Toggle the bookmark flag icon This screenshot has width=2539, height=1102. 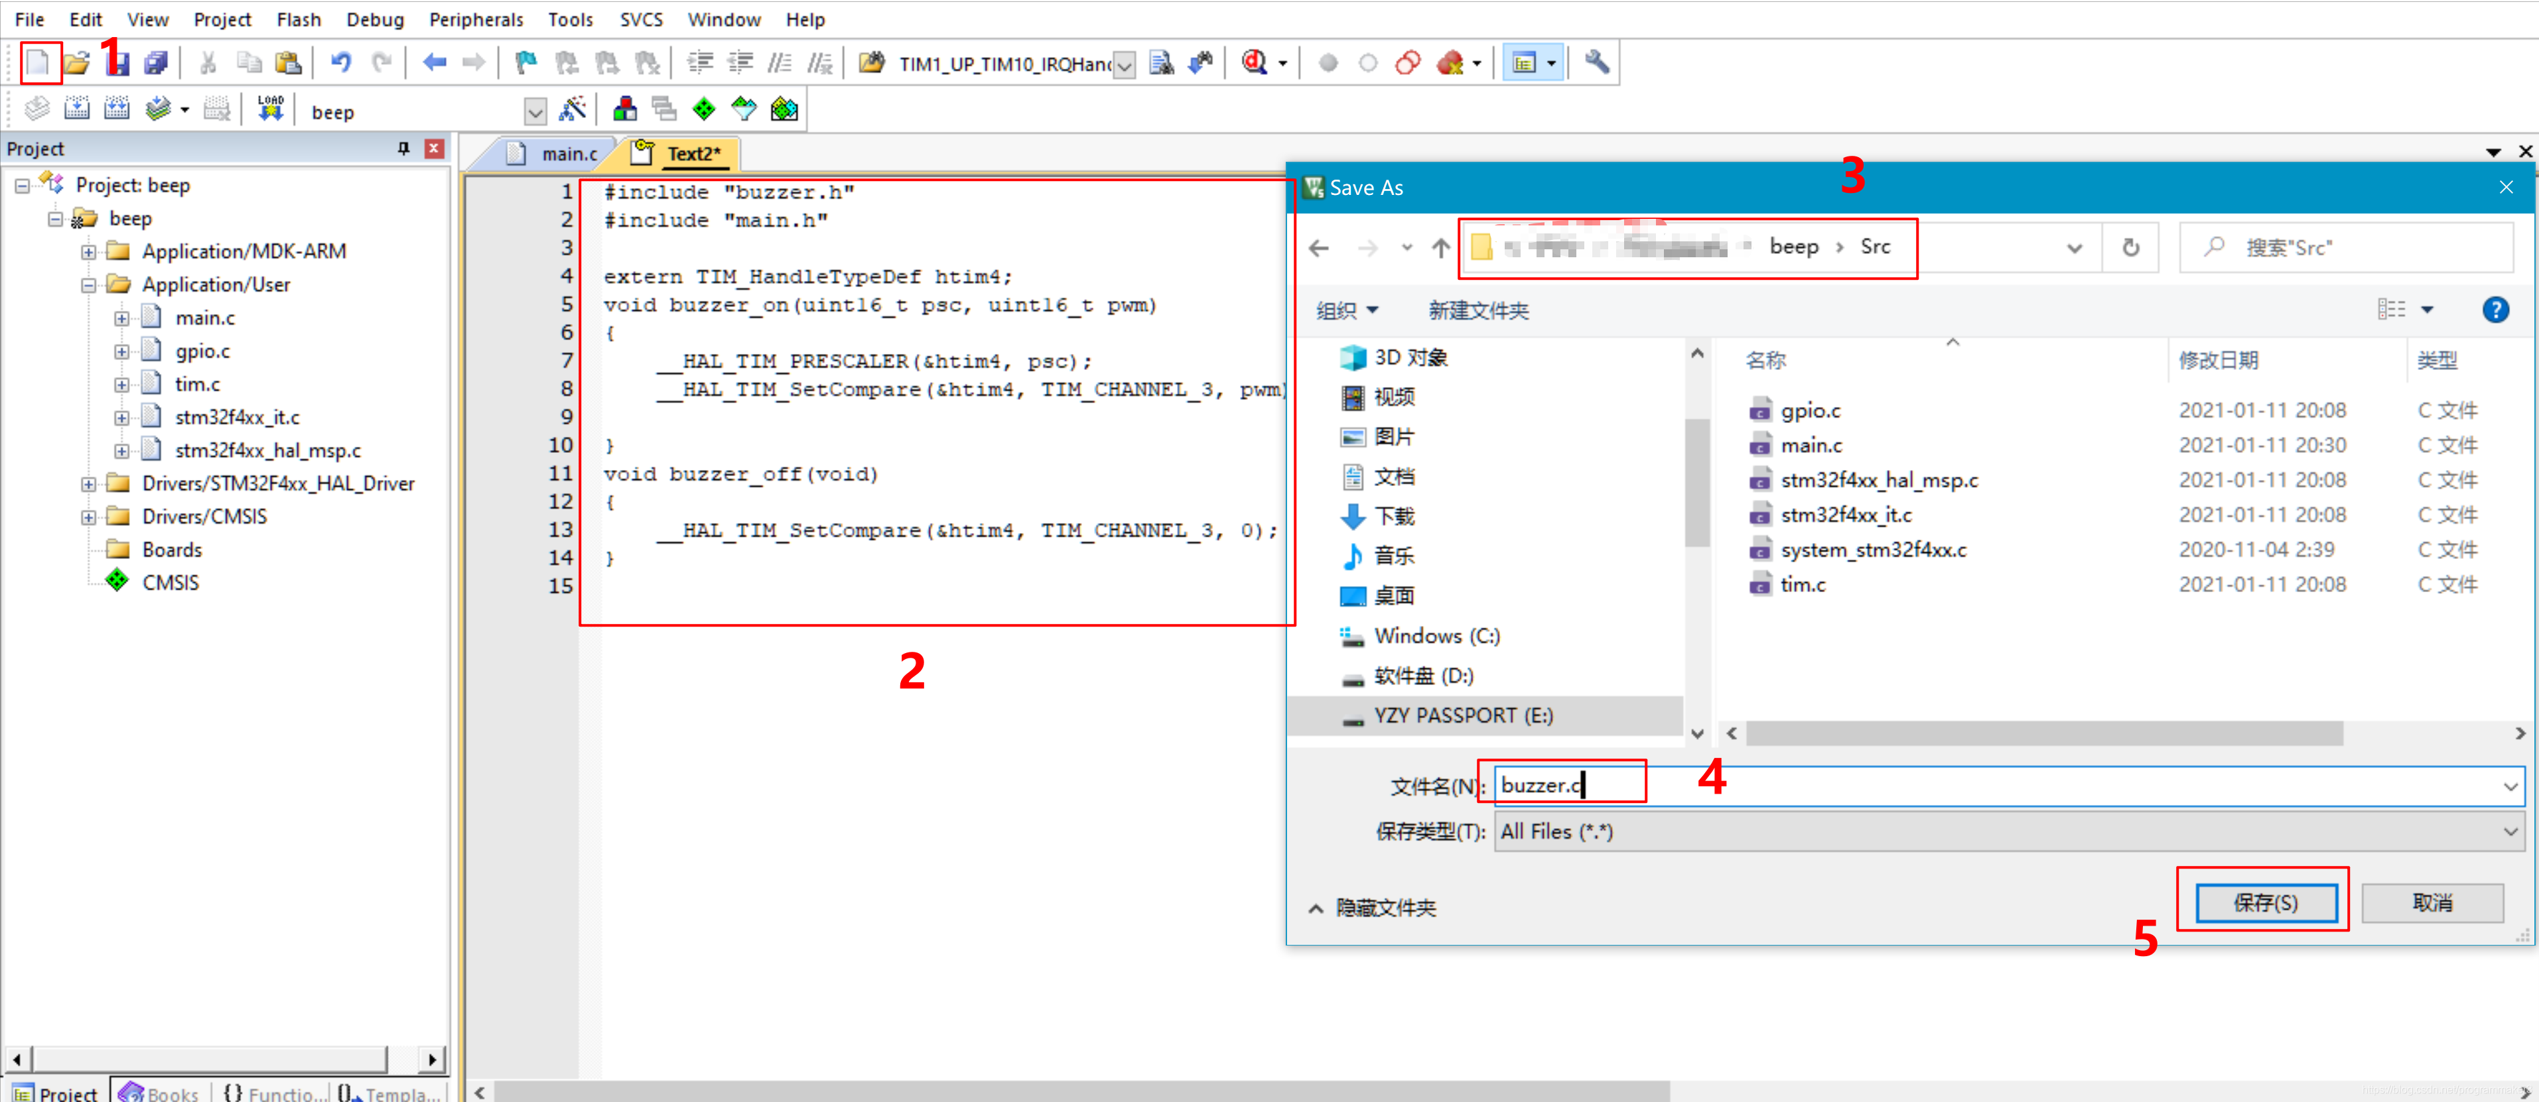[526, 63]
